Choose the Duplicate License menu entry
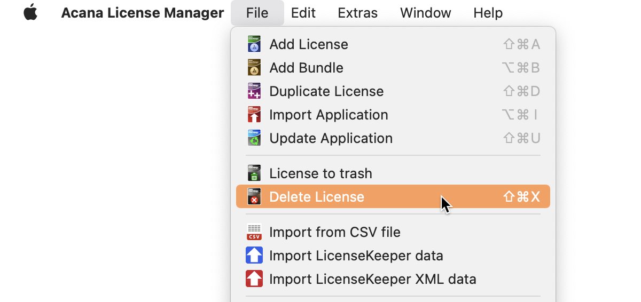Image resolution: width=641 pixels, height=302 pixels. (393, 91)
